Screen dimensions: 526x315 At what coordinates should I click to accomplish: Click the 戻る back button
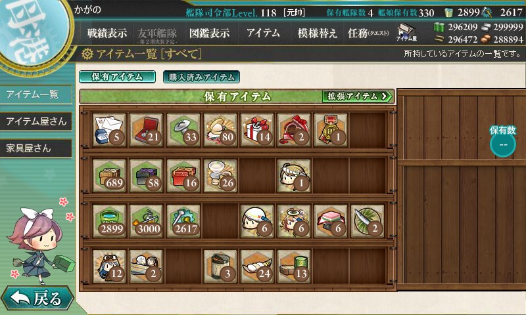pos(37,298)
